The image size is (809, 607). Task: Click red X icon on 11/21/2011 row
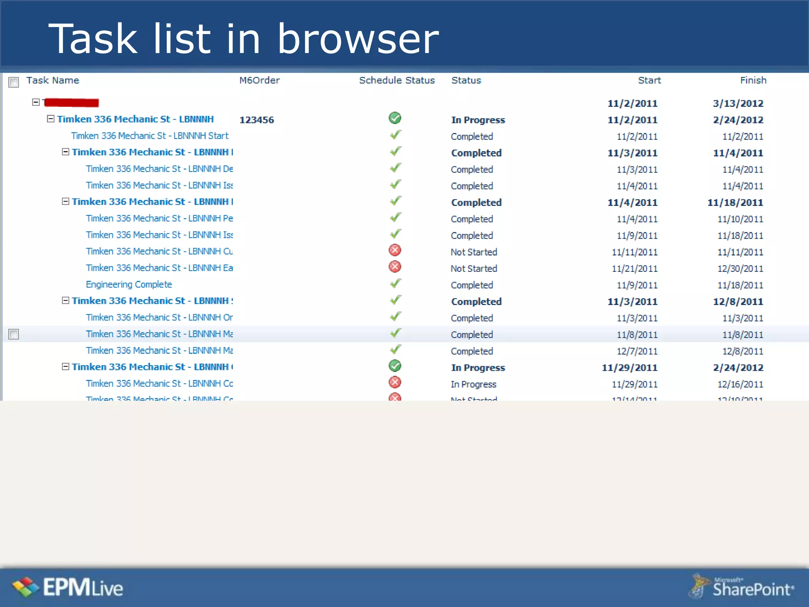click(x=395, y=267)
